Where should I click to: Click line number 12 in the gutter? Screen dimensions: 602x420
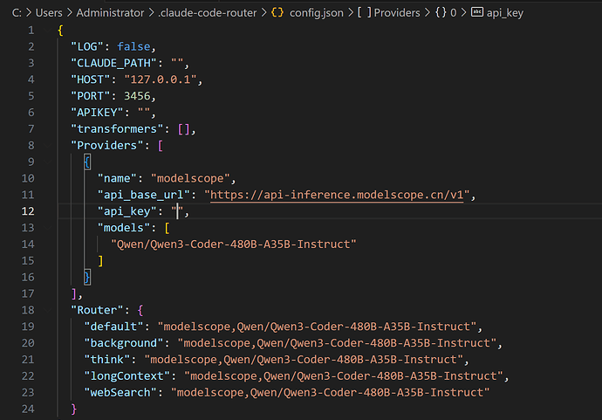pyautogui.click(x=28, y=211)
